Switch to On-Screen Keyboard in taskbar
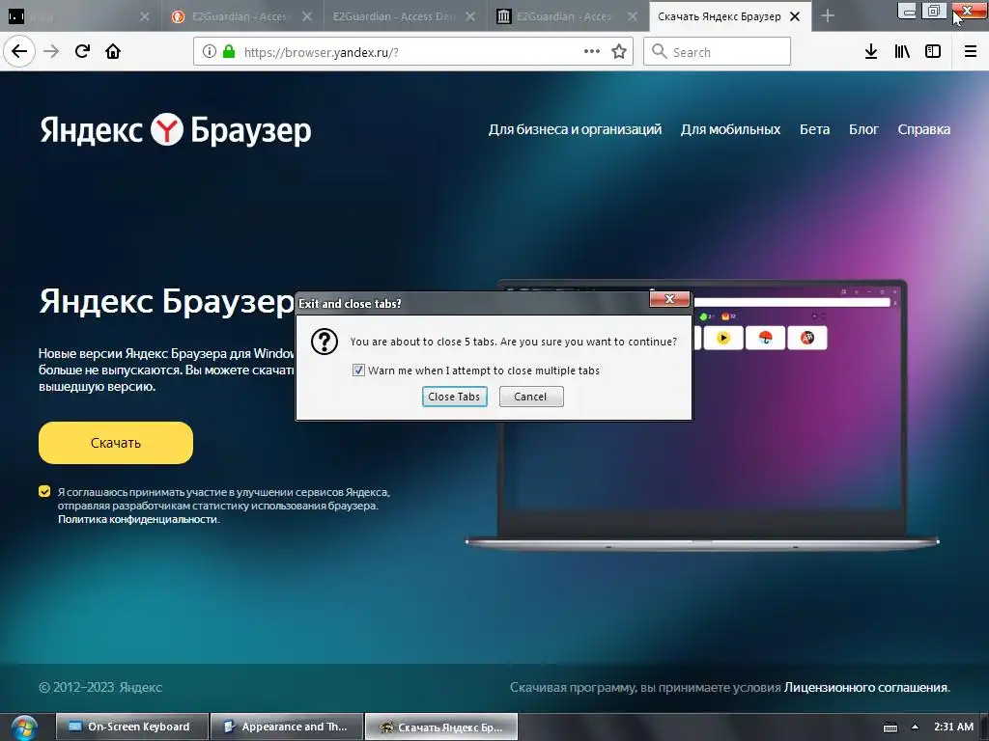Viewport: 989px width, 741px height. pos(131,727)
